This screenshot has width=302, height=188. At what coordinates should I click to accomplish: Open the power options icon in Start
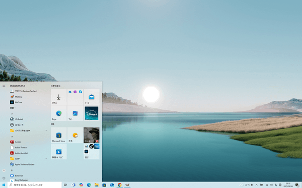point(4,178)
